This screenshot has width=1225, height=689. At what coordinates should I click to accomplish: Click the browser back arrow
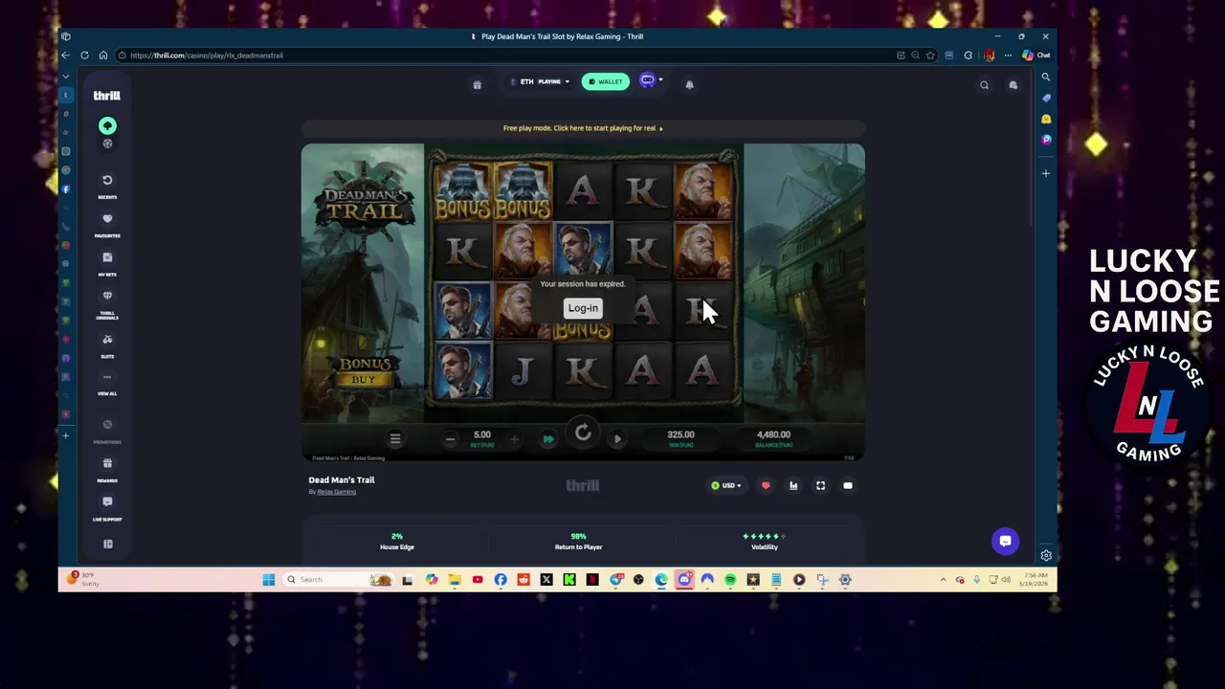tap(66, 56)
